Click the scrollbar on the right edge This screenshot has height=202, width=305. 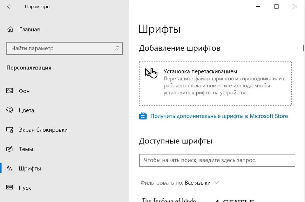(x=303, y=48)
